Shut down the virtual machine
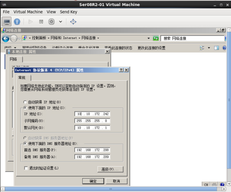The height and width of the screenshot is (192, 231). point(51,22)
